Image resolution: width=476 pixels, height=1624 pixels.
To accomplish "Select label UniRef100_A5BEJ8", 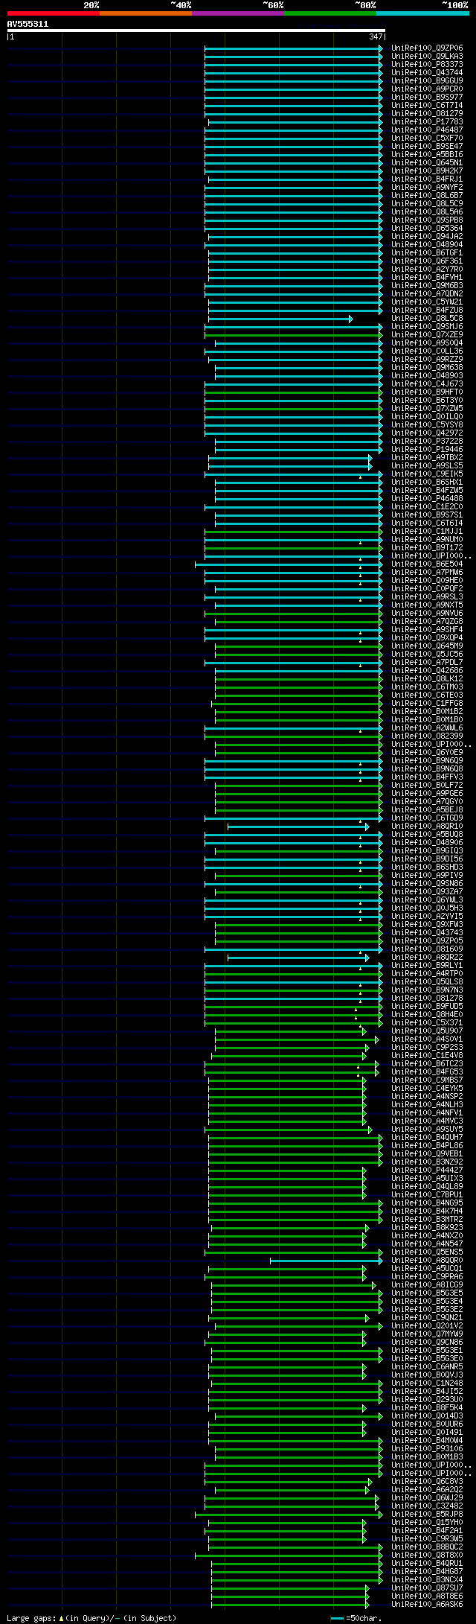I will (427, 810).
